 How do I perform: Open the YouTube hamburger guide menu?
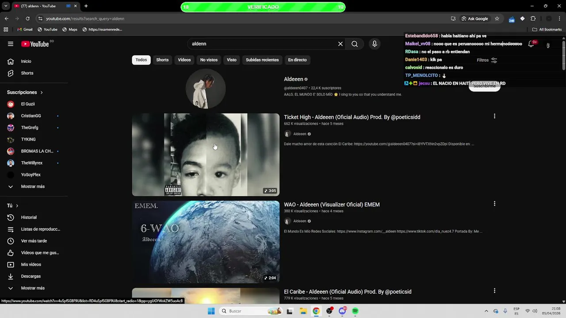[x=11, y=44]
